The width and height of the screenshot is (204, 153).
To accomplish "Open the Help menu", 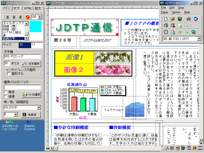I will (187, 12).
